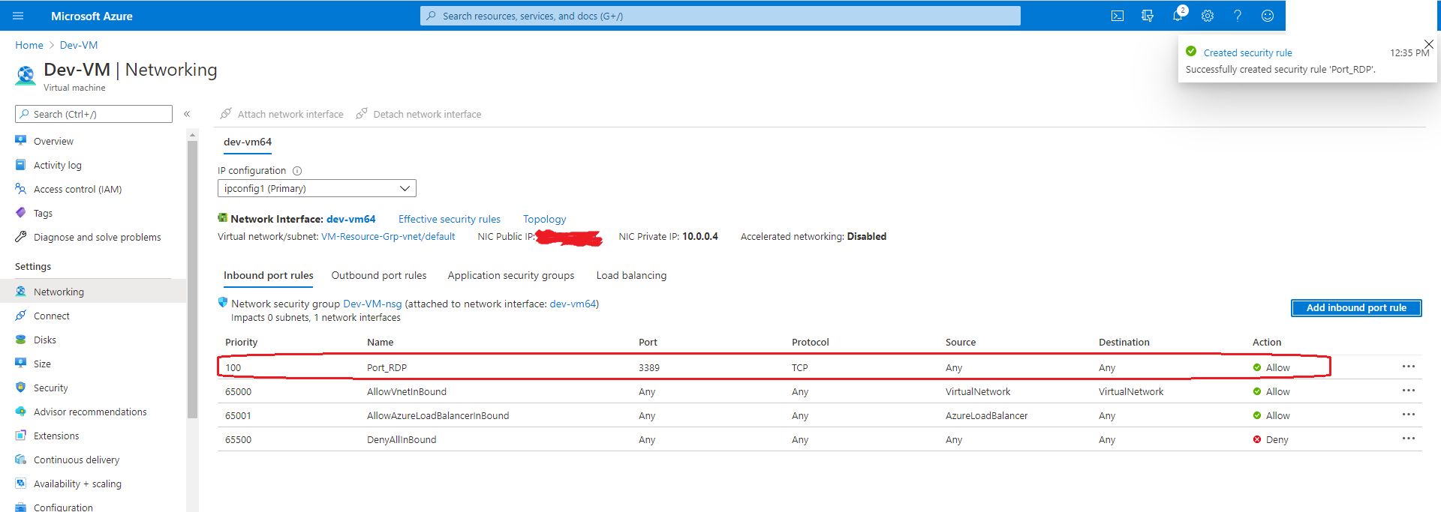1441x512 pixels.
Task: Go to Dev-VM breadcrumb
Action: click(79, 45)
